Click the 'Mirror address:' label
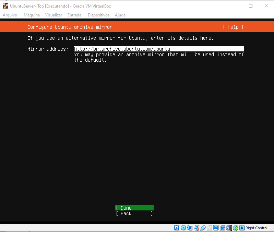This screenshot has width=274, height=232. (48, 49)
